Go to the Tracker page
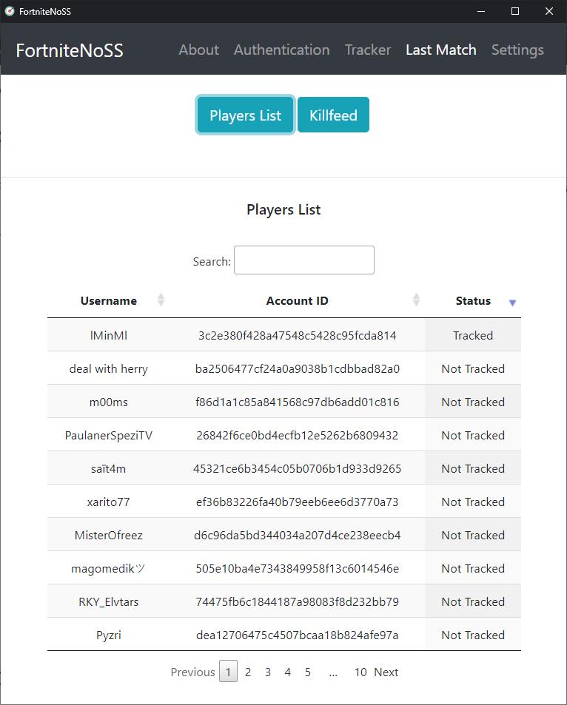The width and height of the screenshot is (567, 705). (x=368, y=50)
